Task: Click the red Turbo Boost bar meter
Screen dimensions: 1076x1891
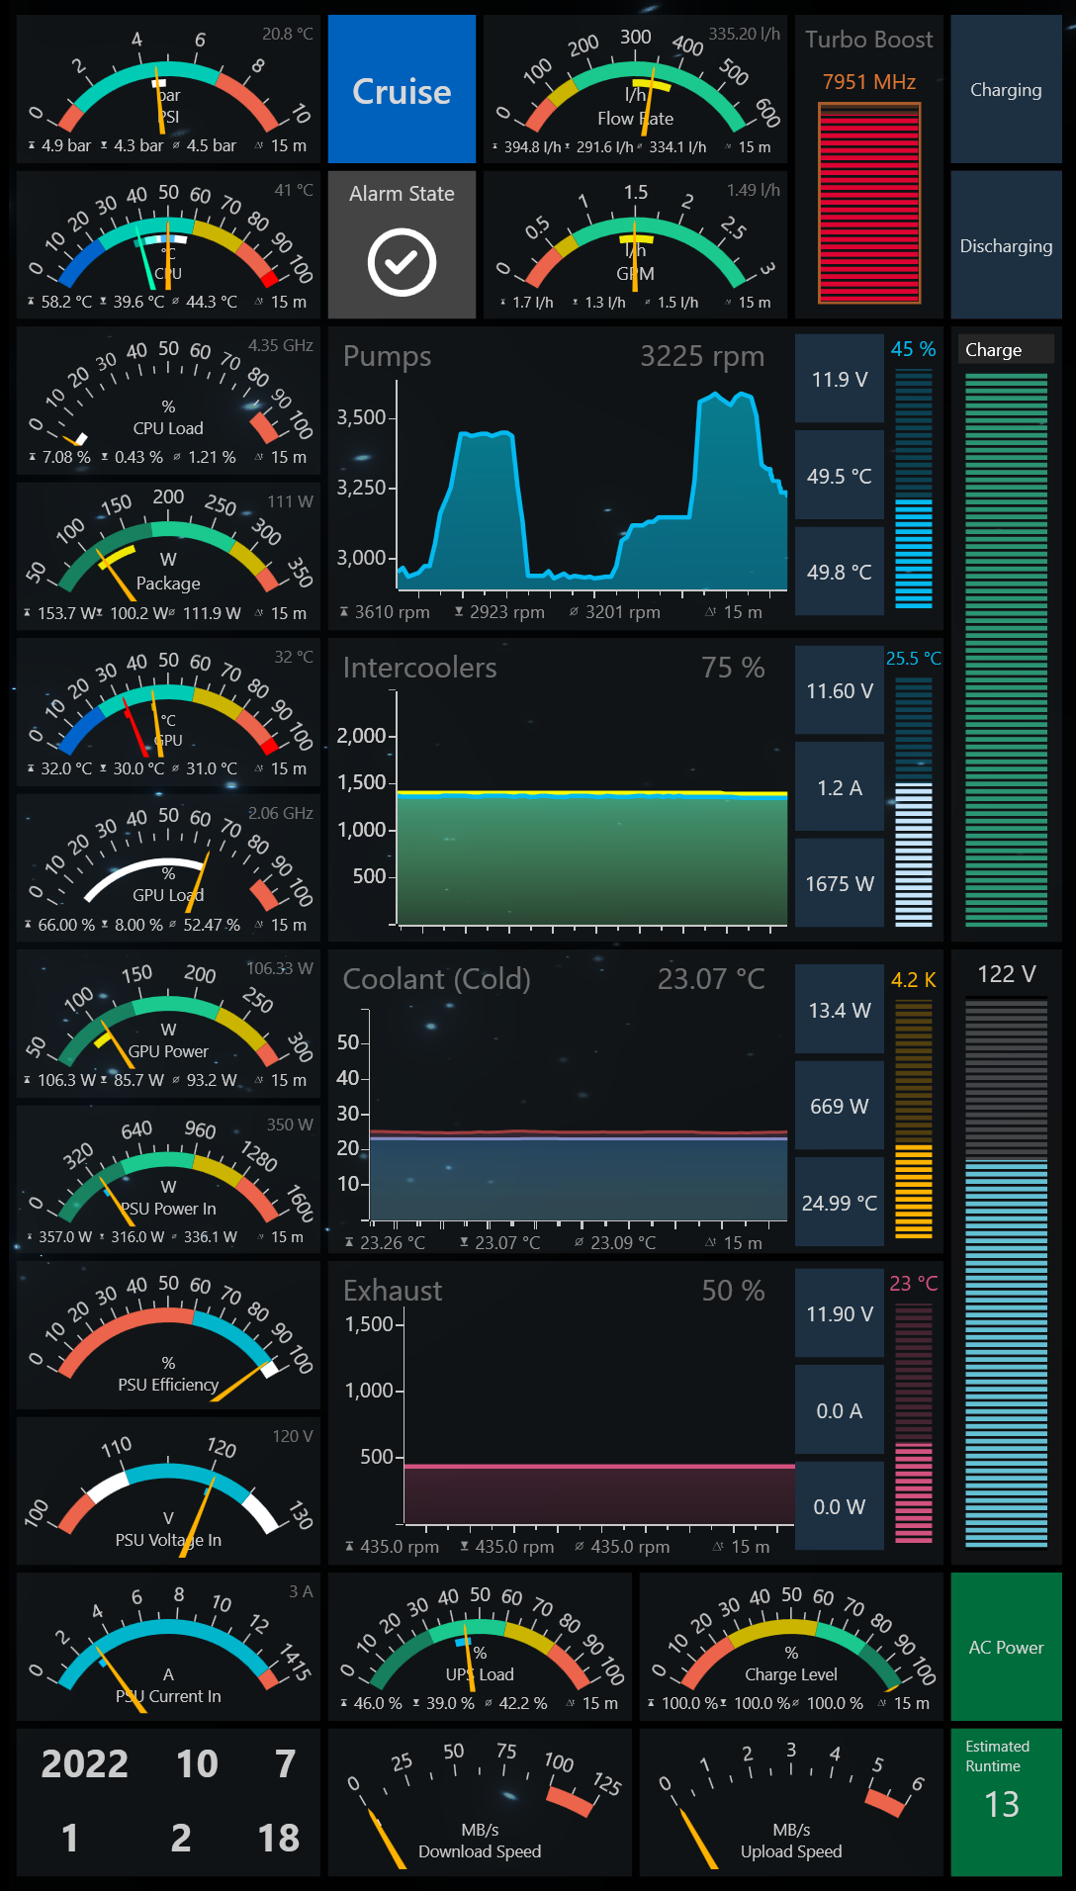Action: coord(869,203)
